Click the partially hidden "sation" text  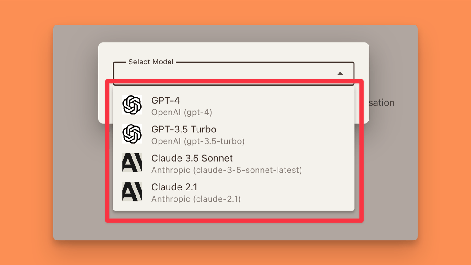(x=381, y=102)
